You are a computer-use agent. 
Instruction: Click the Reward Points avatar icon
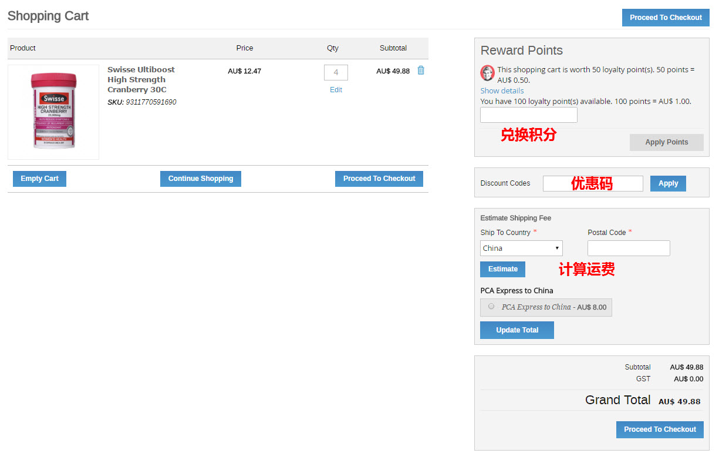point(487,73)
